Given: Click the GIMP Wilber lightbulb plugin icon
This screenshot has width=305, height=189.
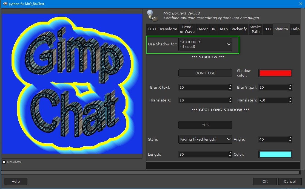Looking at the screenshot, I should [152, 16].
